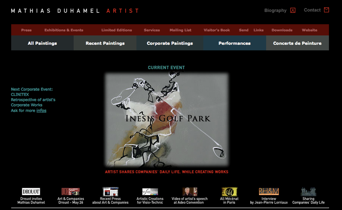Screen dimensions: 342x210
Task: Open the Inesis Golf Park painting image
Action: pos(167,120)
